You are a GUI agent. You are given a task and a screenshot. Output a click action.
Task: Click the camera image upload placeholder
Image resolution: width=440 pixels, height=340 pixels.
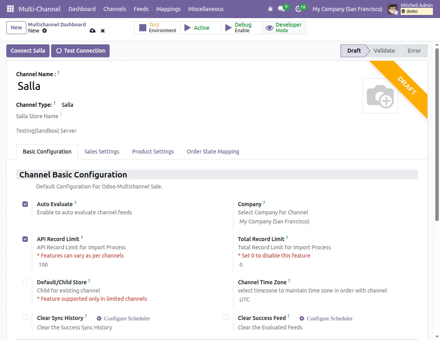380,96
